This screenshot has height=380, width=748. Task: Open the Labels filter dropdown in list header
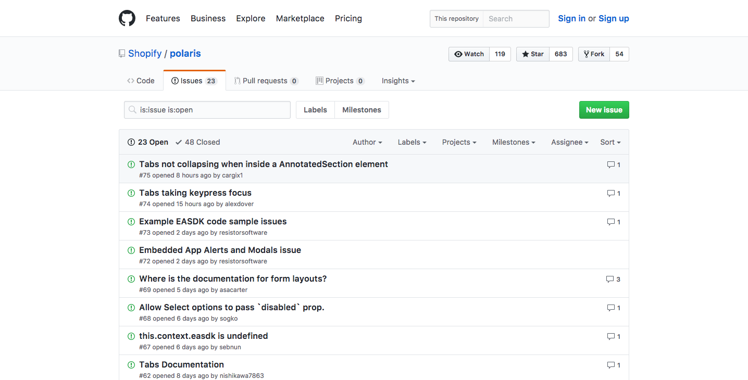point(412,142)
